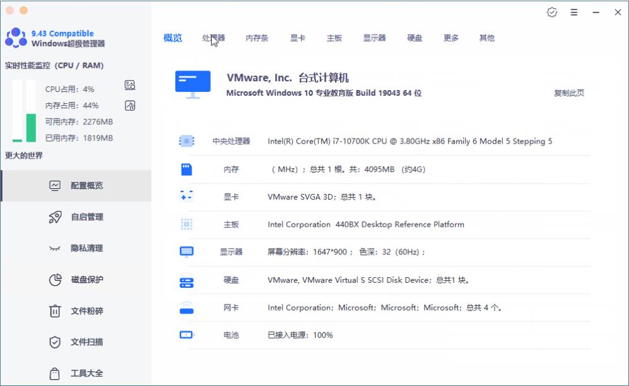Click the 9.43 Compatible version text
Image resolution: width=629 pixels, height=386 pixels.
(x=62, y=33)
